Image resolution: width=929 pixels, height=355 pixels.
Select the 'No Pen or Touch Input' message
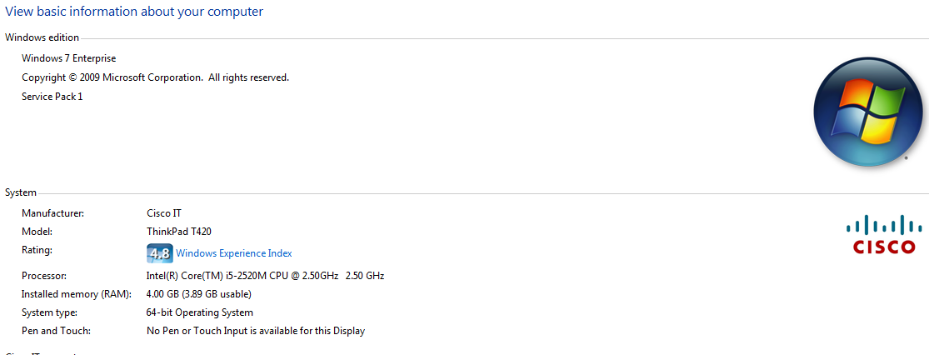(255, 331)
